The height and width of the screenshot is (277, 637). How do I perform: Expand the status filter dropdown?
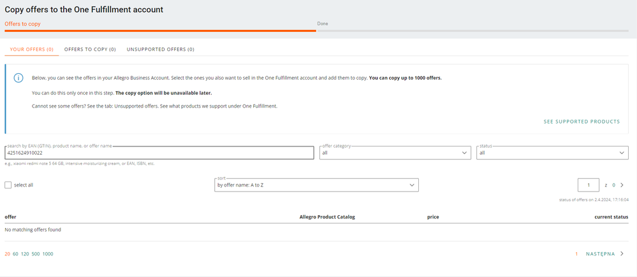click(x=552, y=153)
